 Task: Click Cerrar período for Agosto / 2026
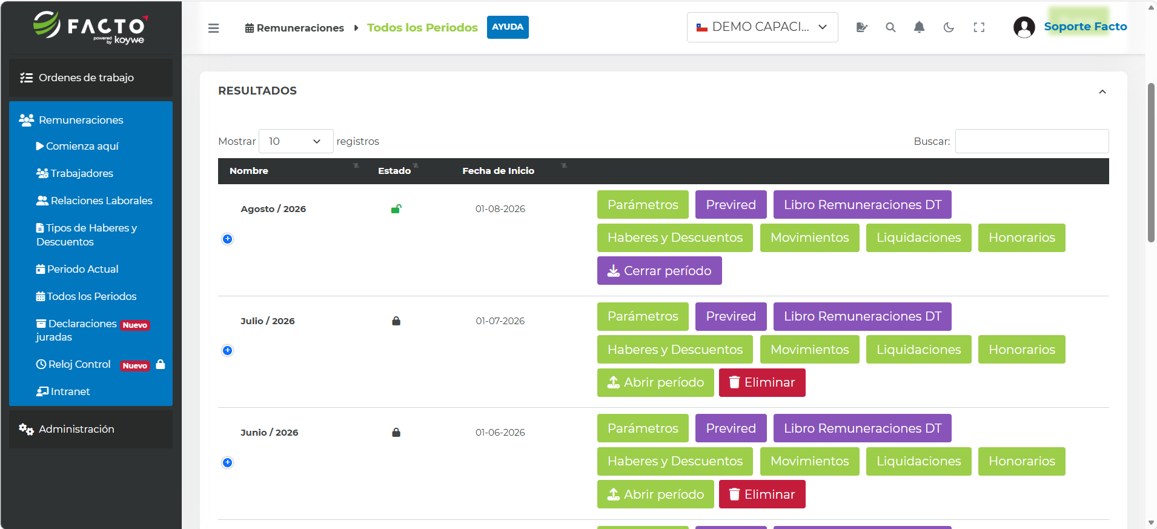(659, 271)
